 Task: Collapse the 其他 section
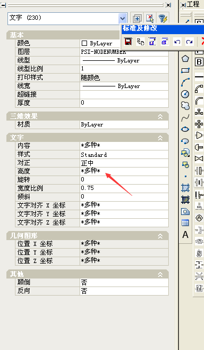(x=160, y=274)
